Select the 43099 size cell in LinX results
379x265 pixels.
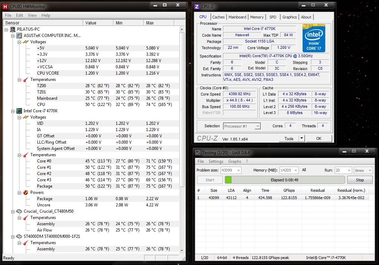[214, 198]
